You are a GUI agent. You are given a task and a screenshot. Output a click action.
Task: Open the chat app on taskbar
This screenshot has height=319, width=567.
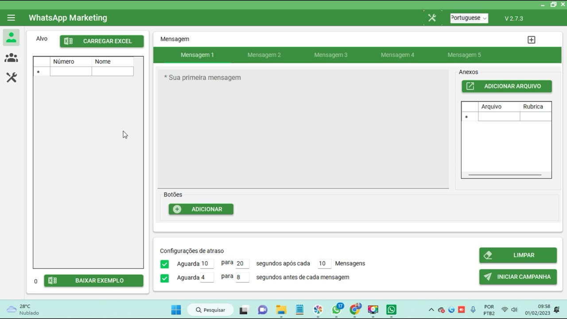tap(262, 310)
